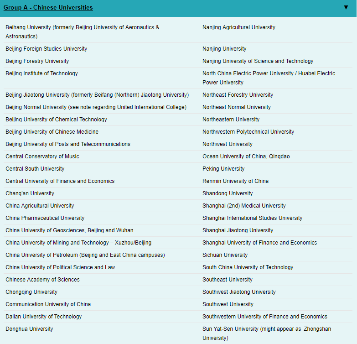This screenshot has height=344, width=357.
Task: Select Nanjing University row
Action: coord(224,49)
